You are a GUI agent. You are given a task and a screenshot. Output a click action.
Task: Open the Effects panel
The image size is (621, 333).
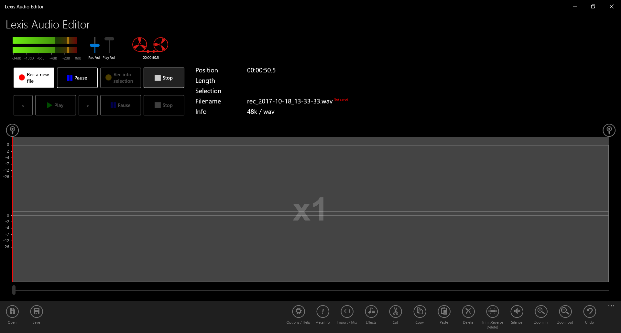click(371, 311)
